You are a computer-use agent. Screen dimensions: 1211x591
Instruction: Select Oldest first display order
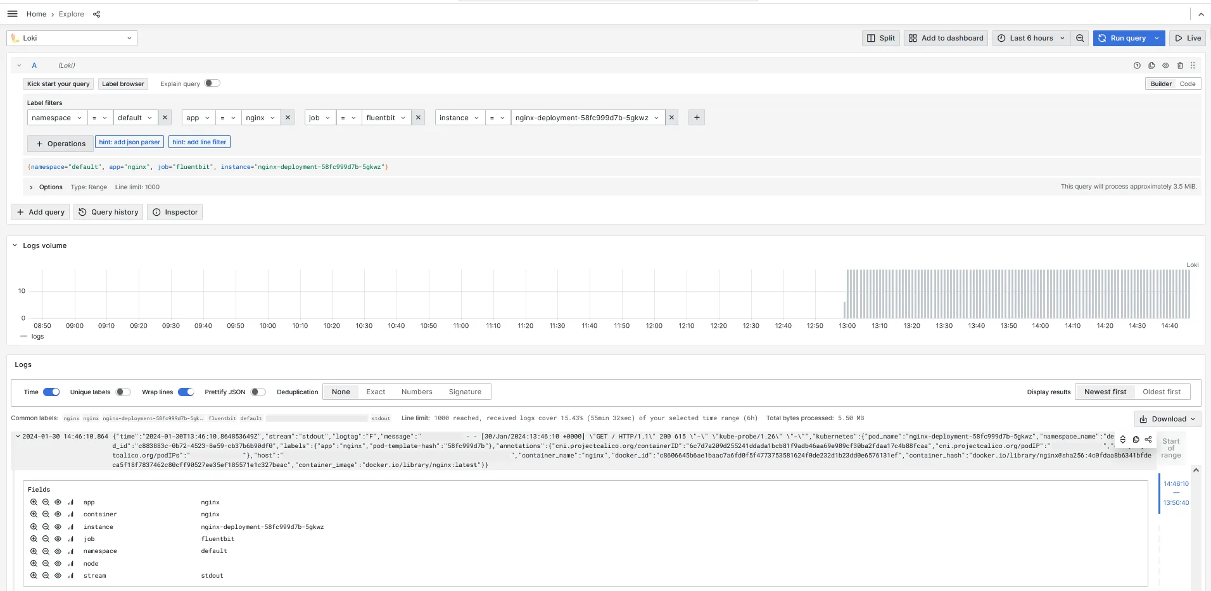(1161, 392)
